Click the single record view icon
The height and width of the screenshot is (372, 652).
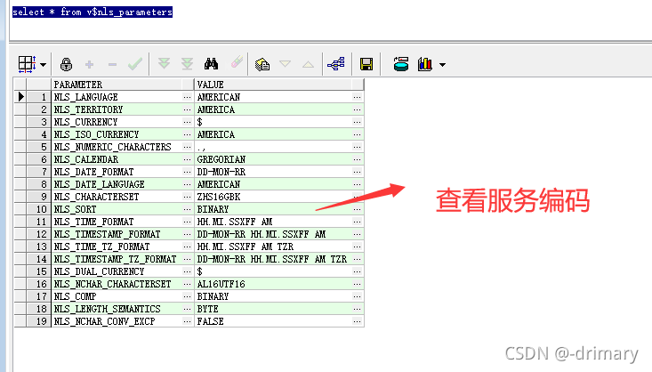[262, 64]
